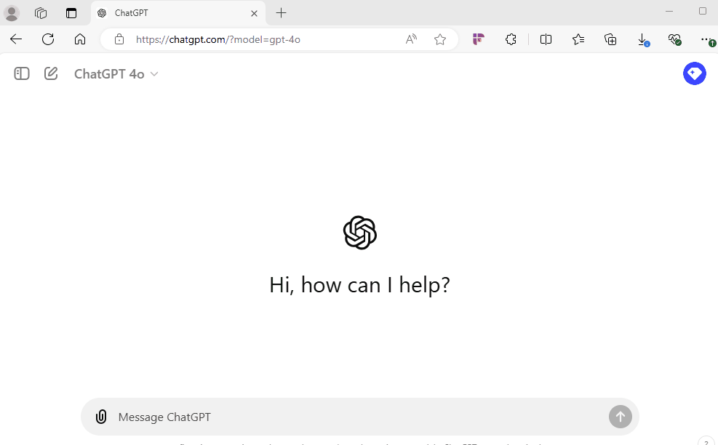The height and width of the screenshot is (445, 718).
Task: Open the browser profile avatar
Action: (x=12, y=13)
